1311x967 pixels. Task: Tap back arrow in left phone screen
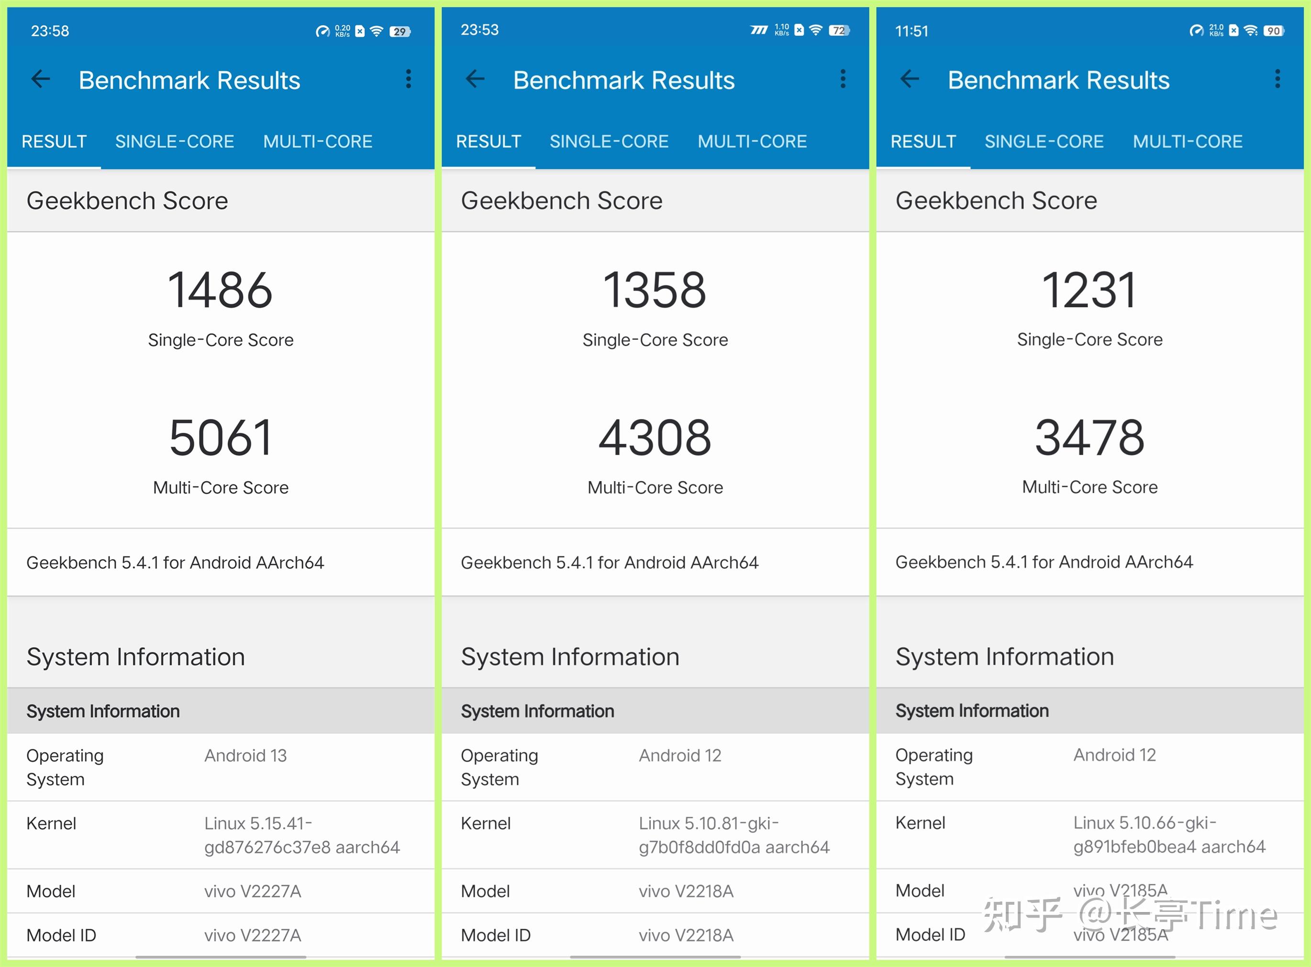[41, 79]
